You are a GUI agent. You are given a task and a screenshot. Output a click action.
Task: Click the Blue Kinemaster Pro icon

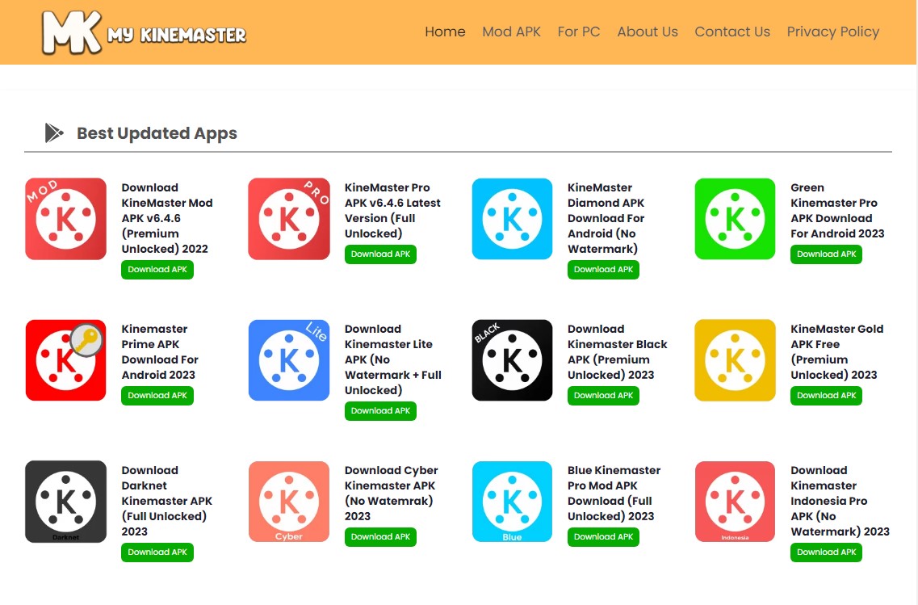[x=512, y=501]
